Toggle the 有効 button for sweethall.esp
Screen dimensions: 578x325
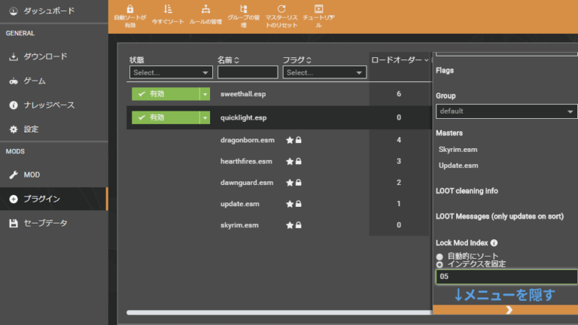[164, 94]
